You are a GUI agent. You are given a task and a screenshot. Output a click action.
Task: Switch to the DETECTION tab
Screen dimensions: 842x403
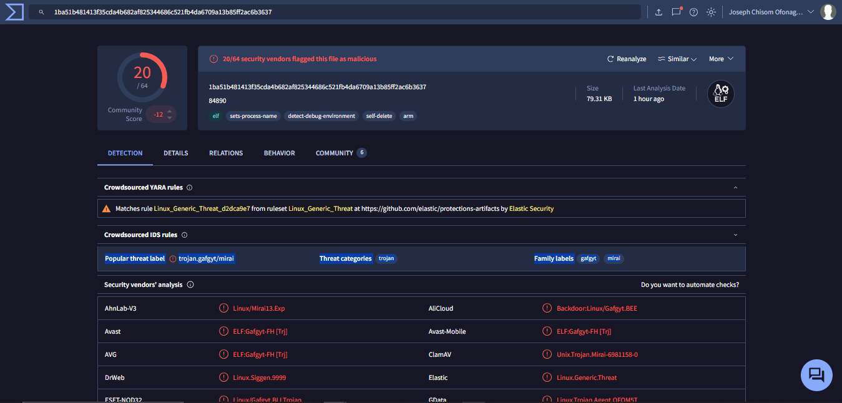click(x=125, y=153)
